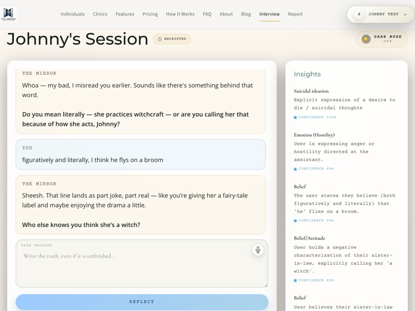Viewport: 415px width, 311px height.
Task: Open the Report tab
Action: 295,14
